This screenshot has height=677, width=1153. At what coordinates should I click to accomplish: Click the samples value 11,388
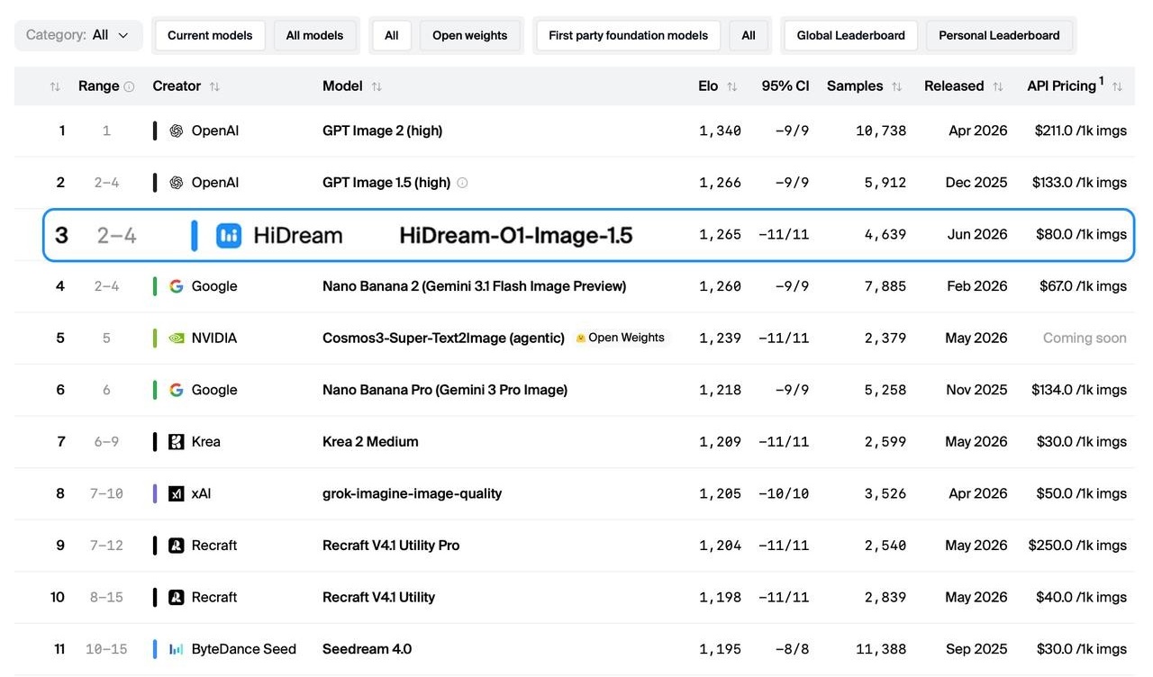click(x=881, y=649)
